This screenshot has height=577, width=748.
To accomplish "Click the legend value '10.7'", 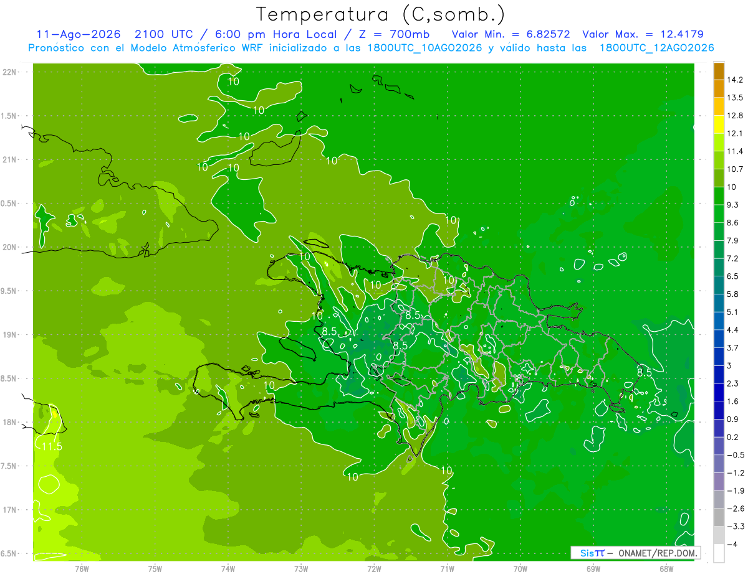I will (736, 169).
